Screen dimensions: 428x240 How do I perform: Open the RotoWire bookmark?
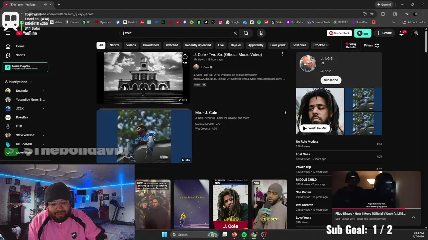tap(360, 22)
